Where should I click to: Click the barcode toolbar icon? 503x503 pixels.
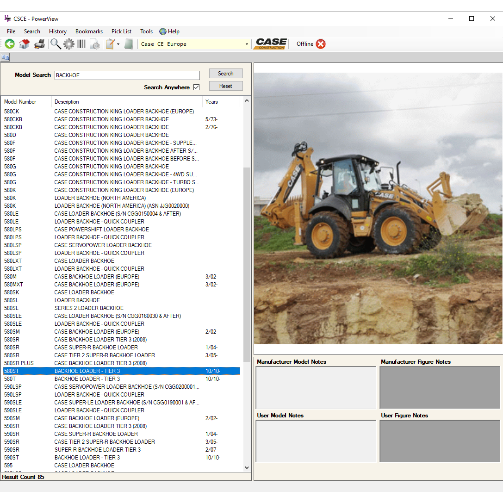click(81, 43)
